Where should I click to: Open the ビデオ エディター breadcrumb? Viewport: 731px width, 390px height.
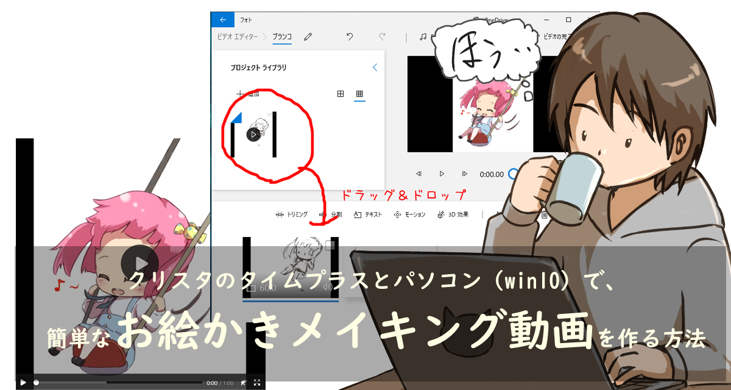point(238,37)
